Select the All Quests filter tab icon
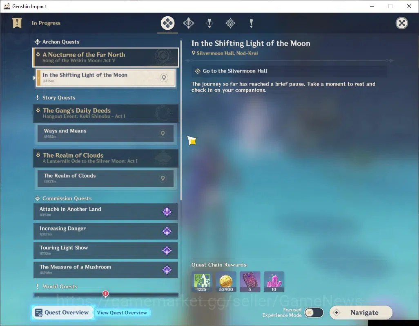This screenshot has width=419, height=326. (167, 23)
